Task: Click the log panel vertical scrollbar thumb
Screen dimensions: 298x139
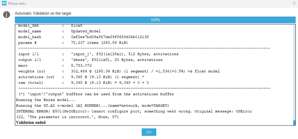Action: pos(294,123)
